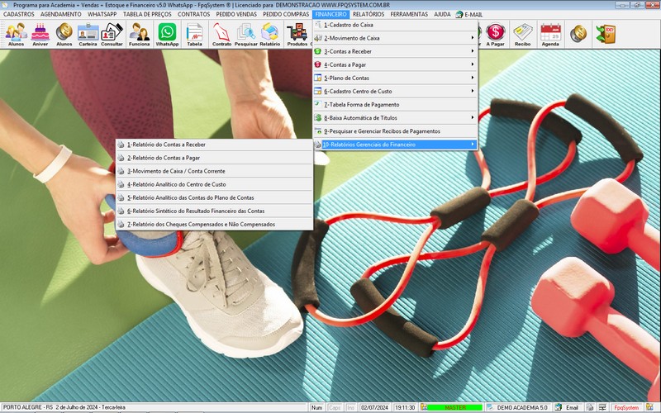Click the Consultar toolbar icon
661x413 pixels.
112,34
